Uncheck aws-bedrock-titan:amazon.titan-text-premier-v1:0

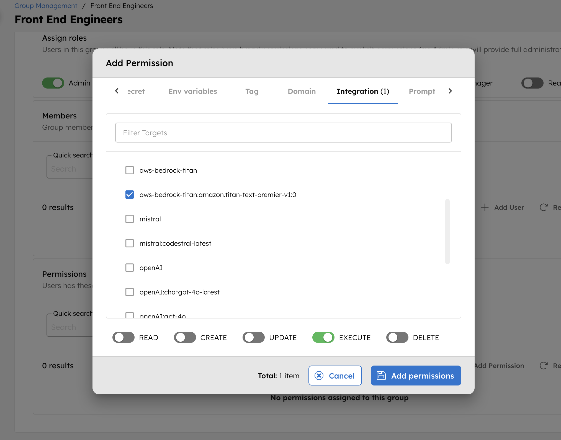(x=130, y=195)
